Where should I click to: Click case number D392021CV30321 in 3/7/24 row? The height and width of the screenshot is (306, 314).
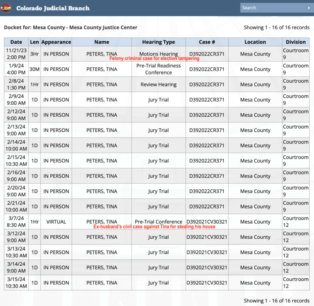[x=207, y=222]
